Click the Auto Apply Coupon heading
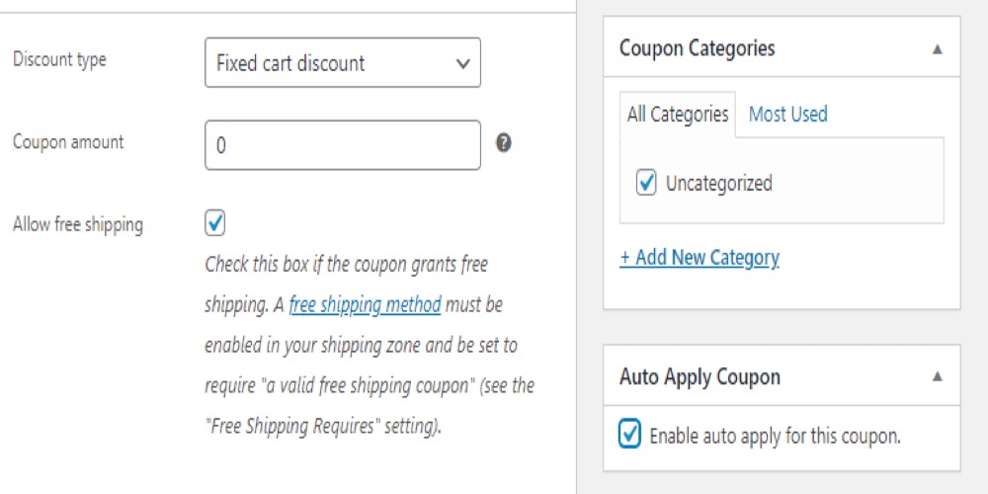This screenshot has height=494, width=988. click(700, 376)
